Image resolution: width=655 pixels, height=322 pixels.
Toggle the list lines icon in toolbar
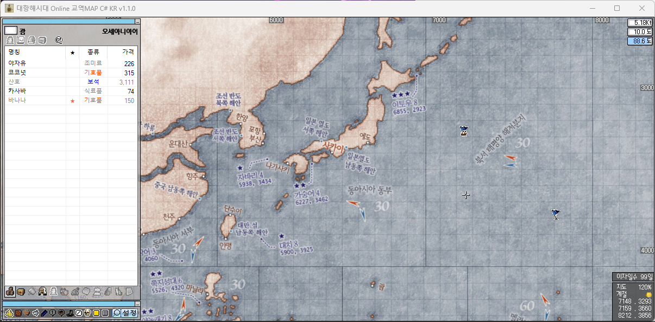pyautogui.click(x=105, y=313)
